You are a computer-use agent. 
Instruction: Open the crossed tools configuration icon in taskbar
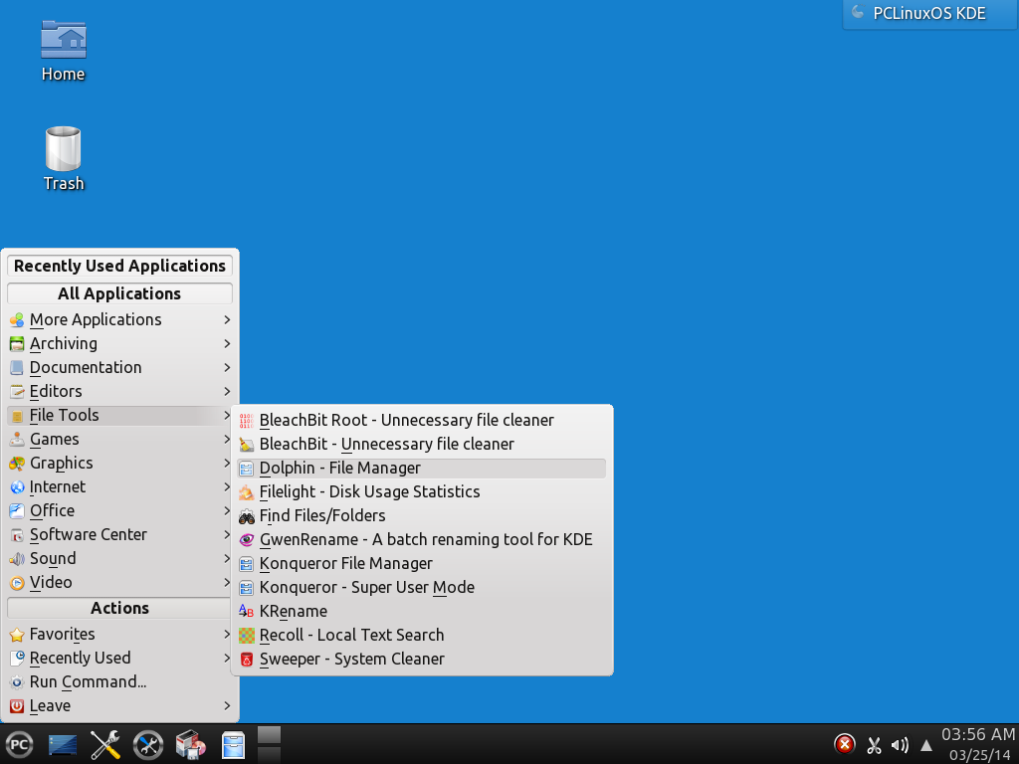(104, 744)
